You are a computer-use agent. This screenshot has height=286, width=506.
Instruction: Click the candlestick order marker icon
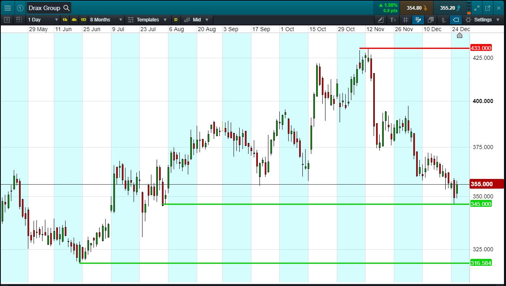(x=443, y=19)
